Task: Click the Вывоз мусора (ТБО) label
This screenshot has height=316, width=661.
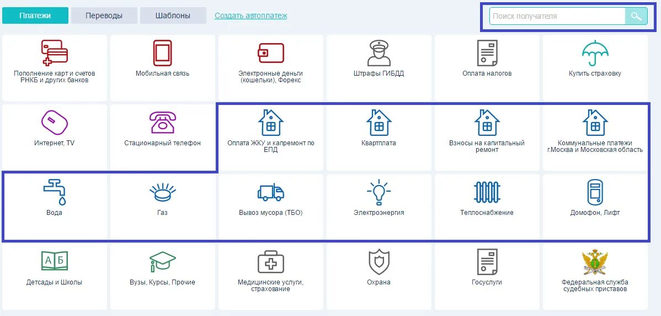Action: 271,213
